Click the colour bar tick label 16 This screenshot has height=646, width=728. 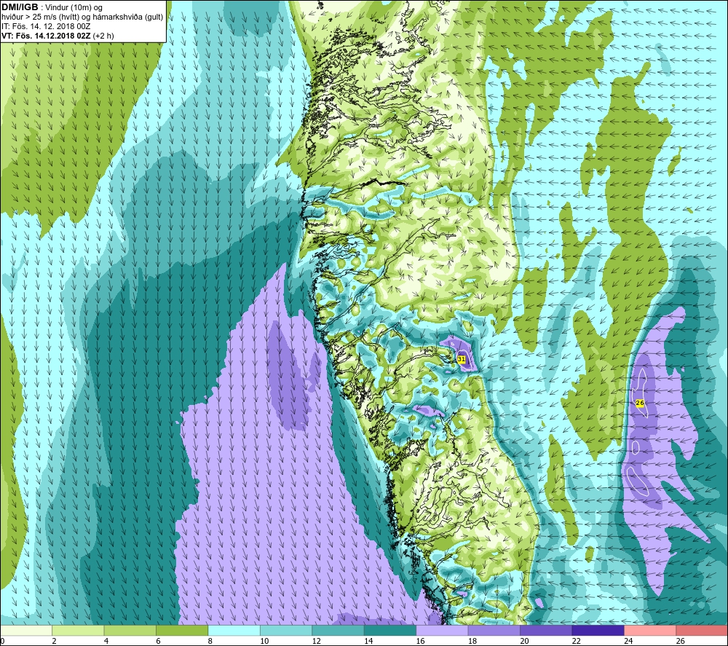(x=420, y=641)
